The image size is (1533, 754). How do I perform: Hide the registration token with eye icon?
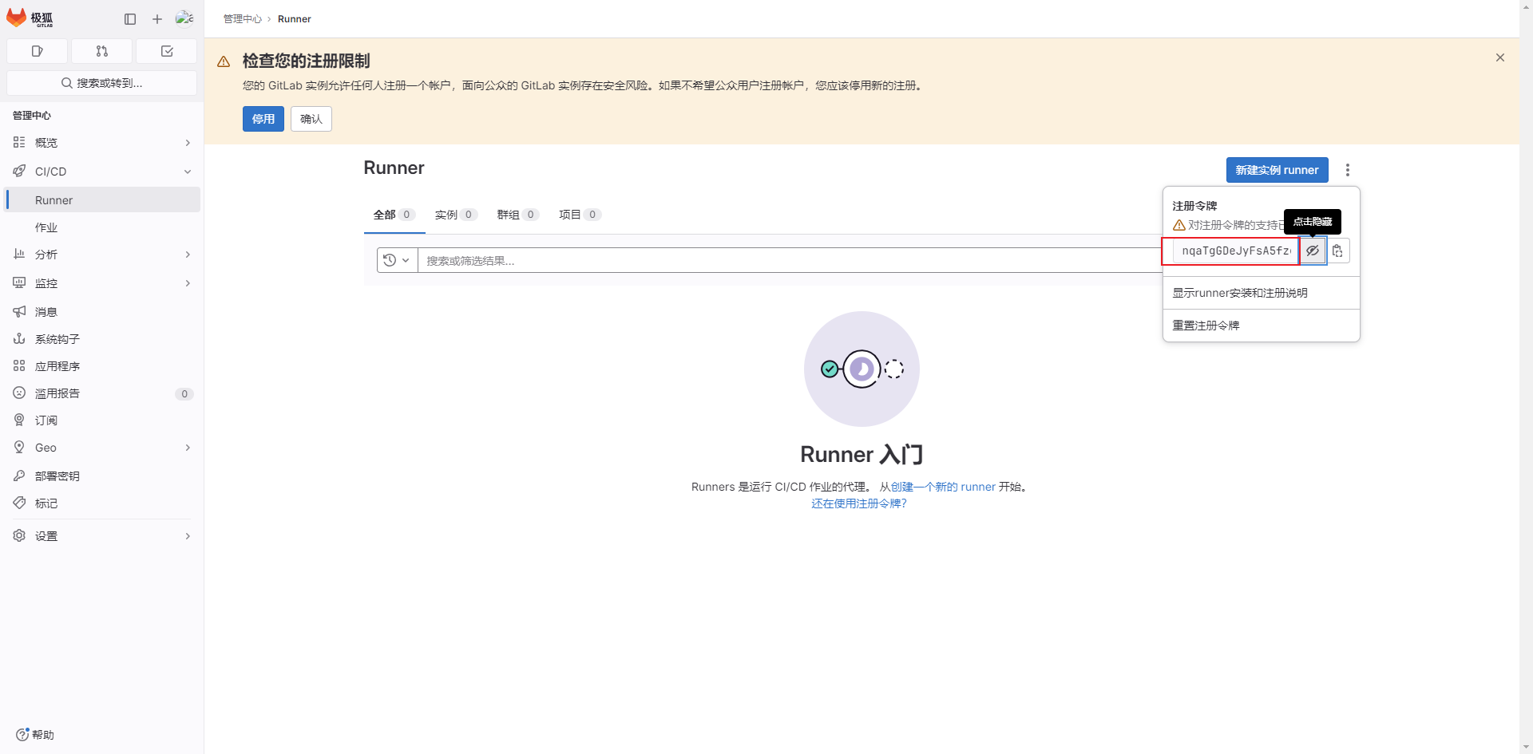pyautogui.click(x=1313, y=251)
